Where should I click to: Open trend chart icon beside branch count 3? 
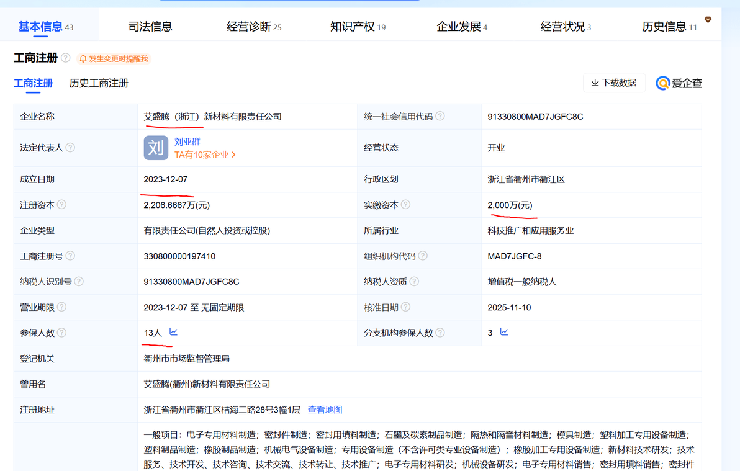[504, 332]
